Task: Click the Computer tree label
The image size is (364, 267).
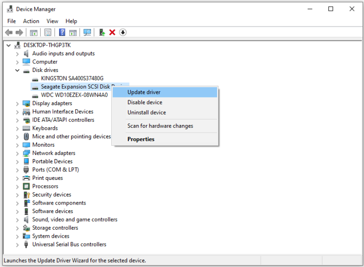Action: 45,62
